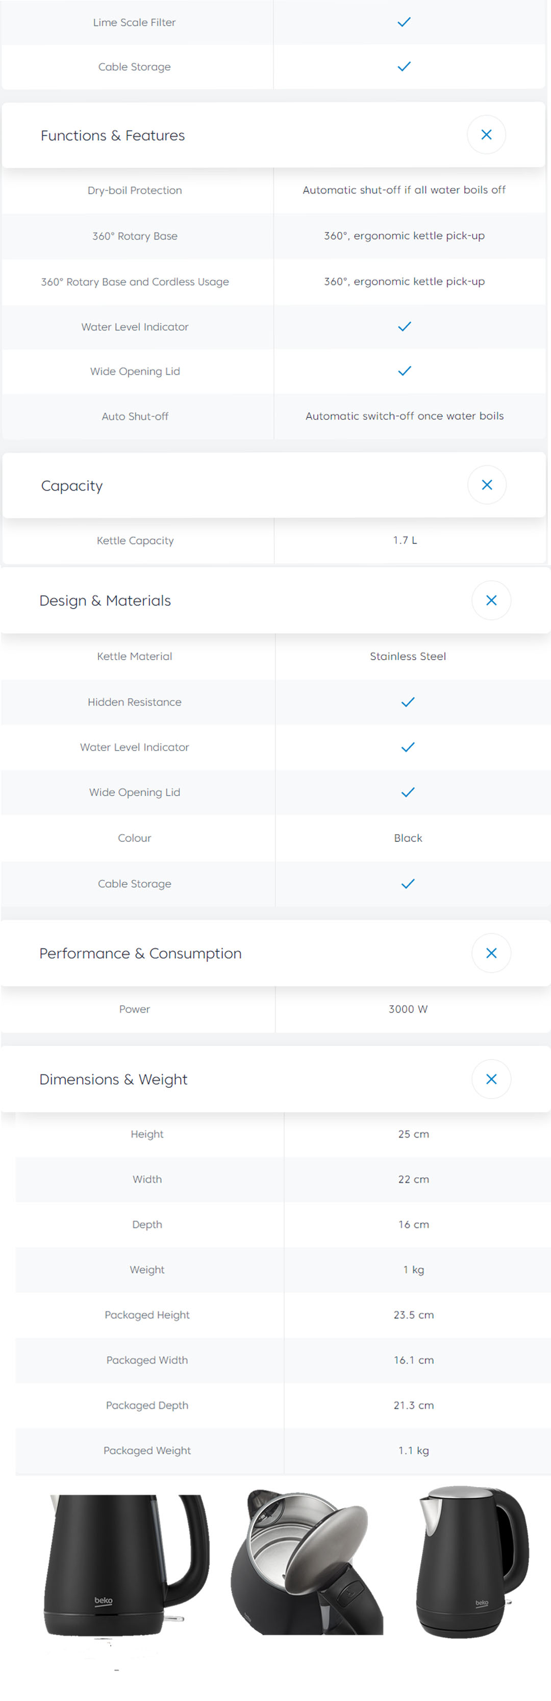The width and height of the screenshot is (551, 1701).
Task: Click the Design section Wide Opening Lid checkmark
Action: click(408, 791)
